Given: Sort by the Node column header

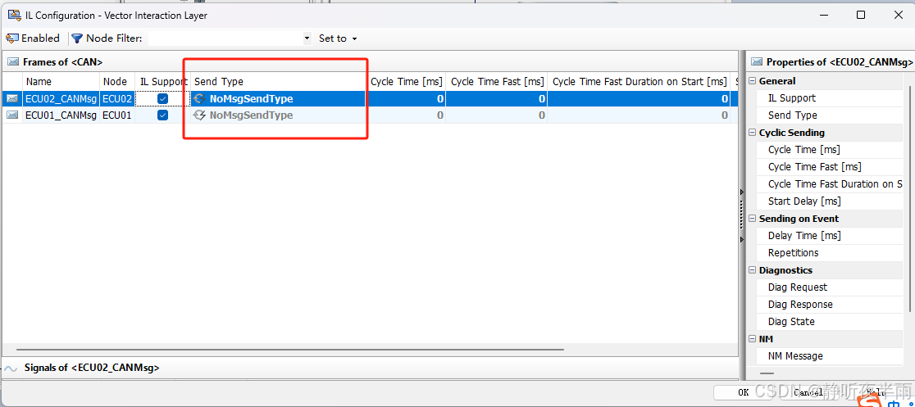Looking at the screenshot, I should 117,82.
